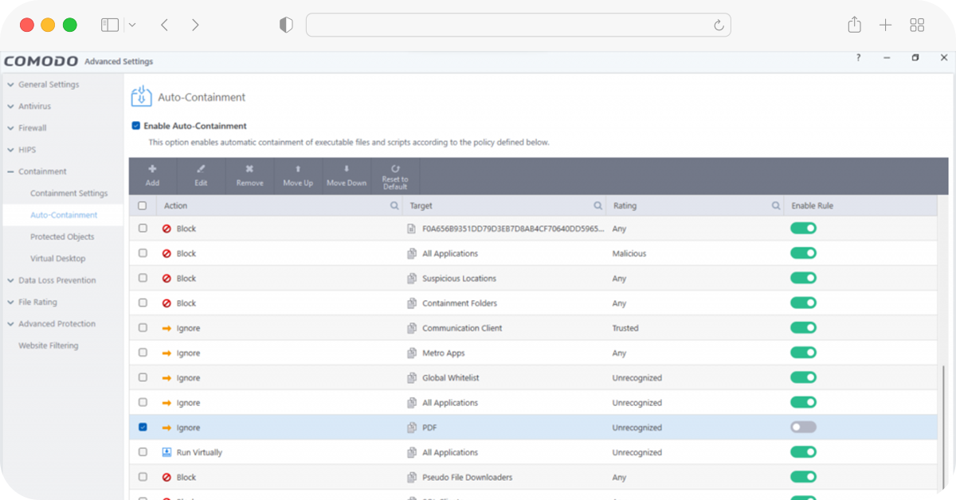The image size is (956, 500).
Task: Click the Remove toolbar icon
Action: point(249,169)
